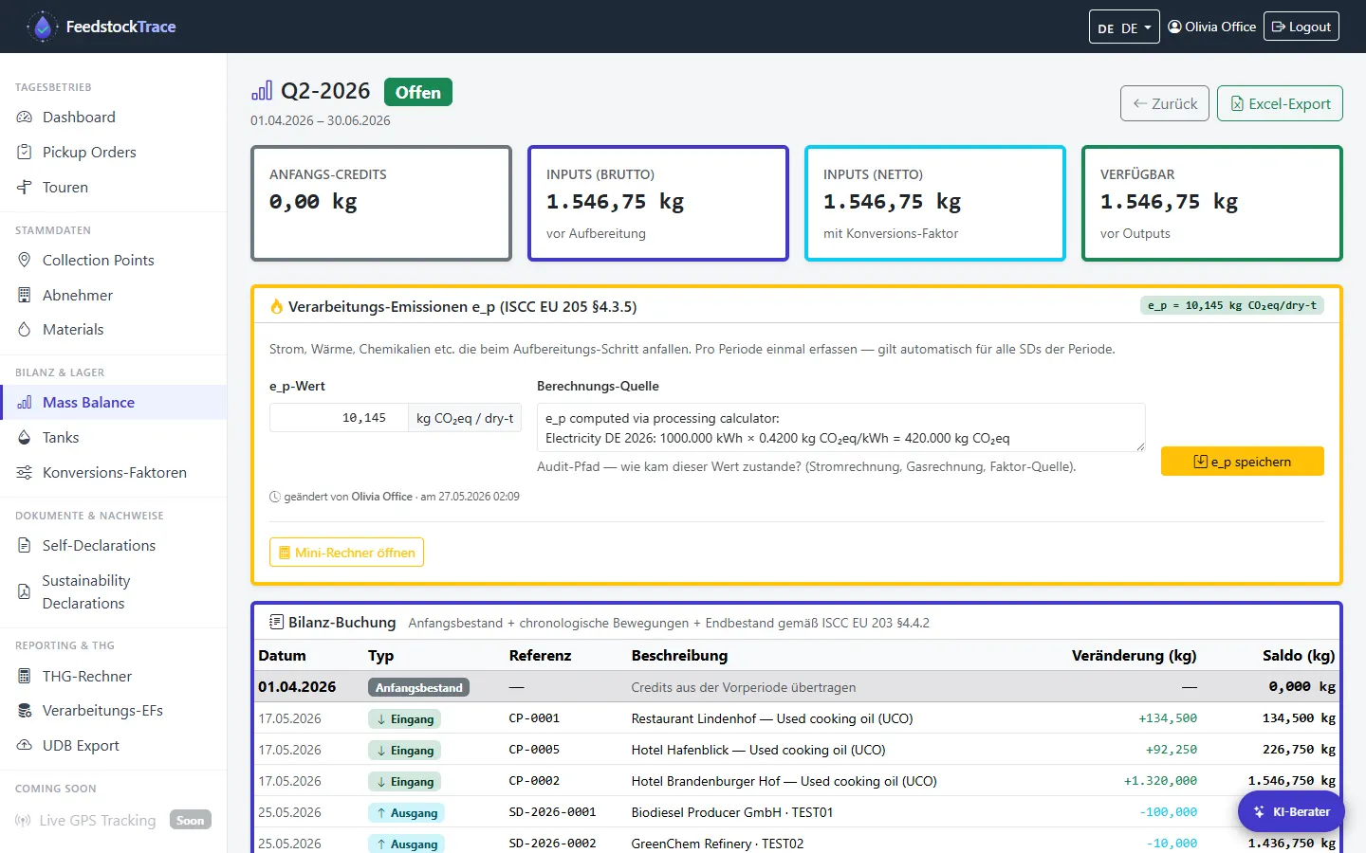Launch the KI-Berater assistant

1291,812
